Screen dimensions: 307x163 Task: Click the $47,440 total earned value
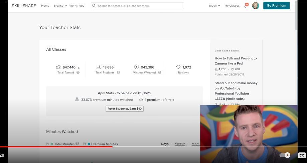(69, 67)
